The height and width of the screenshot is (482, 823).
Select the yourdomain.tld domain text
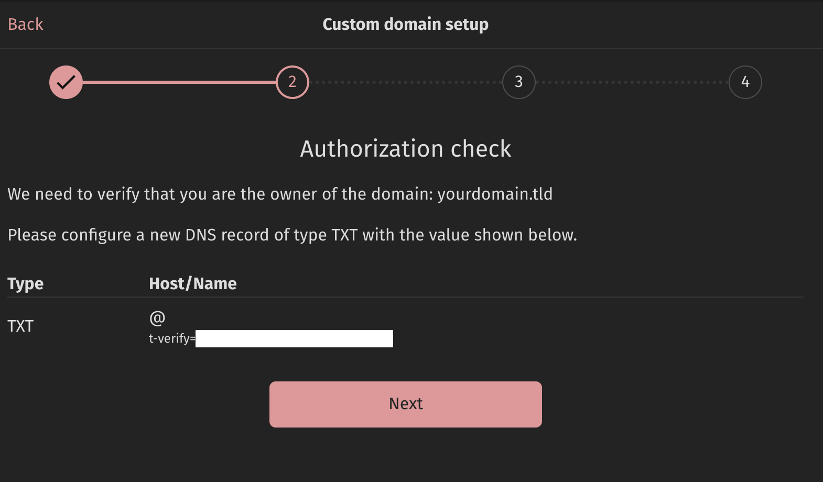(494, 194)
